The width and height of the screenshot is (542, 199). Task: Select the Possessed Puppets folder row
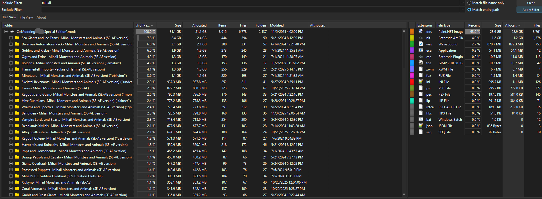pos(71,170)
